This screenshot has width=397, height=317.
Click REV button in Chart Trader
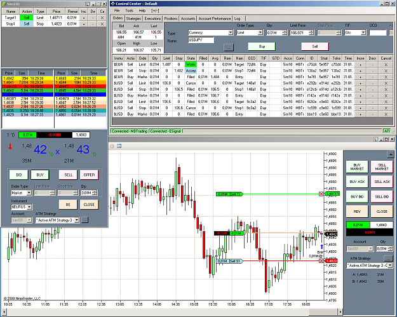[x=357, y=212]
